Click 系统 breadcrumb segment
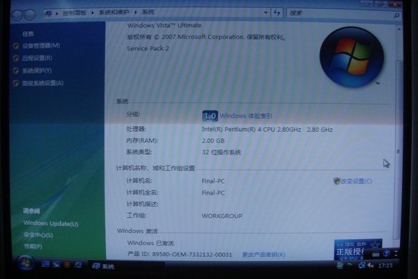418x279 pixels. click(148, 12)
